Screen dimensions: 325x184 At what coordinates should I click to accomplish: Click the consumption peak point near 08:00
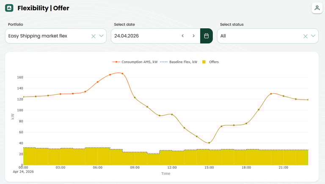(122, 73)
